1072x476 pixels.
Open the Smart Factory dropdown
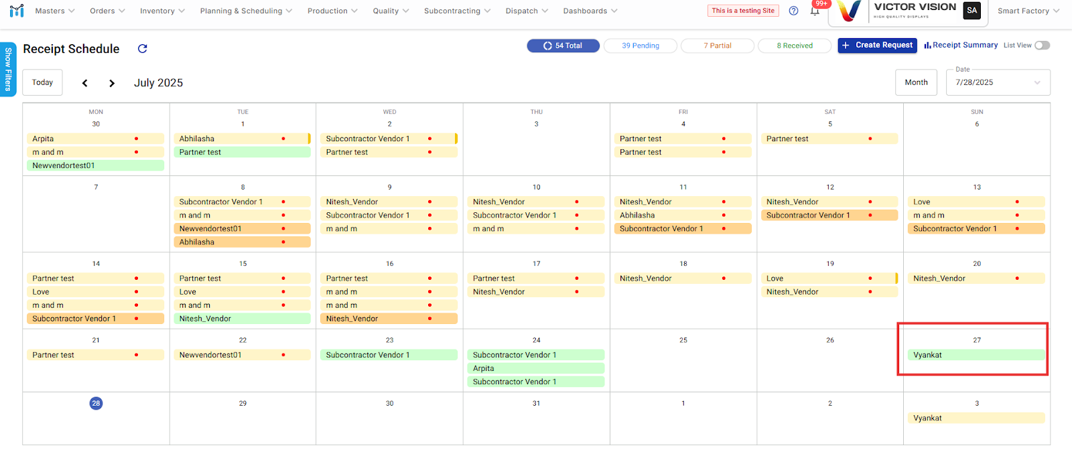pos(1028,11)
